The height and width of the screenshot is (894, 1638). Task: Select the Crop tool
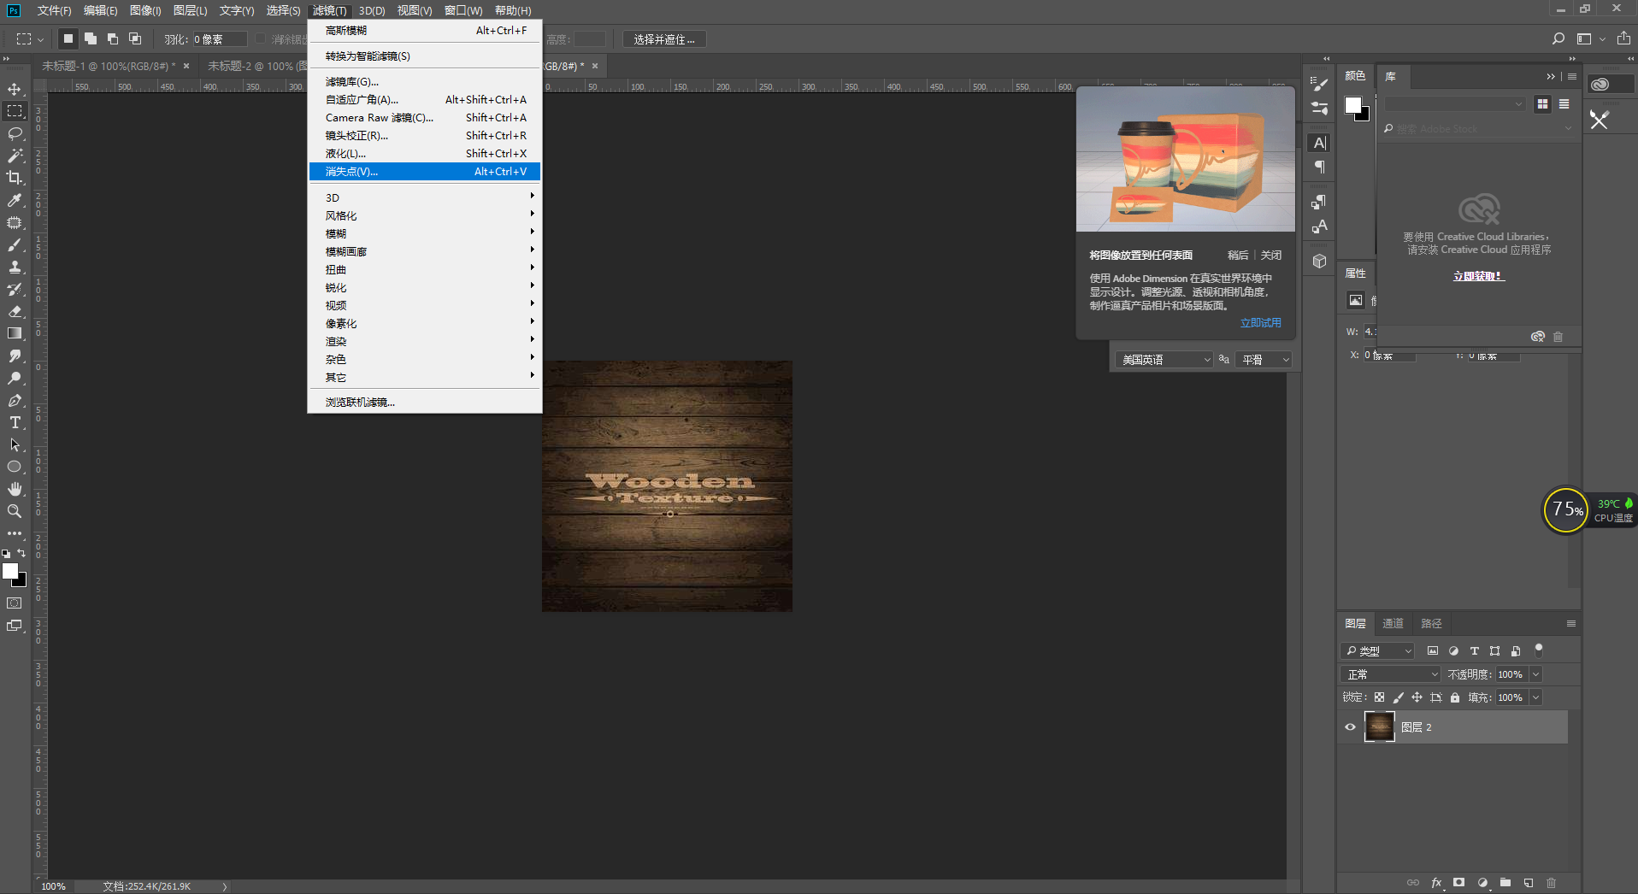(15, 178)
